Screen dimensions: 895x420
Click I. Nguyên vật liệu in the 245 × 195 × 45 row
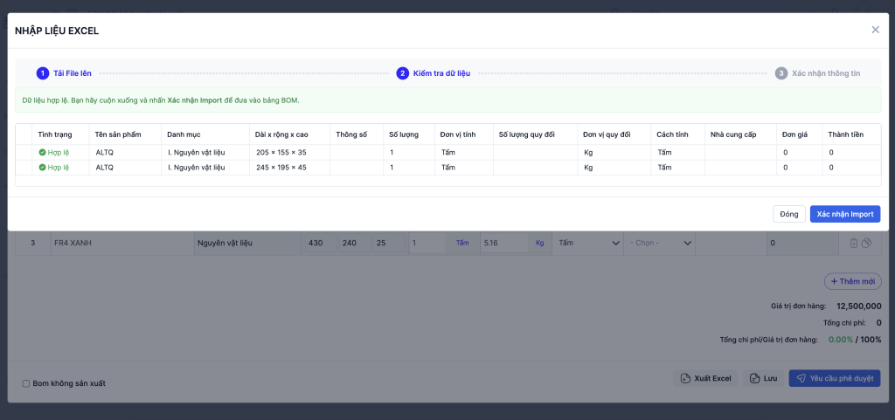[197, 168]
